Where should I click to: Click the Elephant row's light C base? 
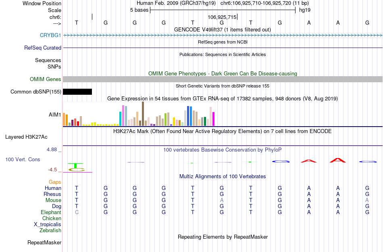click(77, 212)
